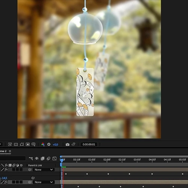
Task: Click the Fast Previews icon in viewer toolbar
Action: [10, 144]
